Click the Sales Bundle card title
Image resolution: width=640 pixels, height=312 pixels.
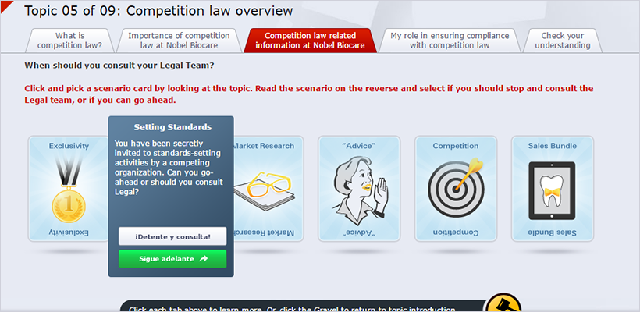pyautogui.click(x=552, y=146)
